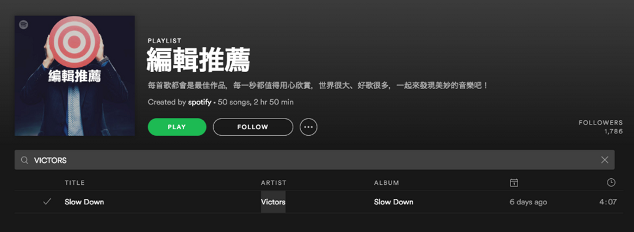The height and width of the screenshot is (232, 634).
Task: Sort tracks by ALBUM column
Action: click(387, 183)
